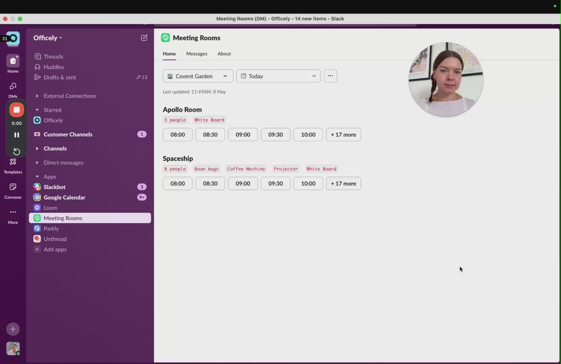Open the Today date dropdown
This screenshot has width=561, height=364.
click(278, 76)
